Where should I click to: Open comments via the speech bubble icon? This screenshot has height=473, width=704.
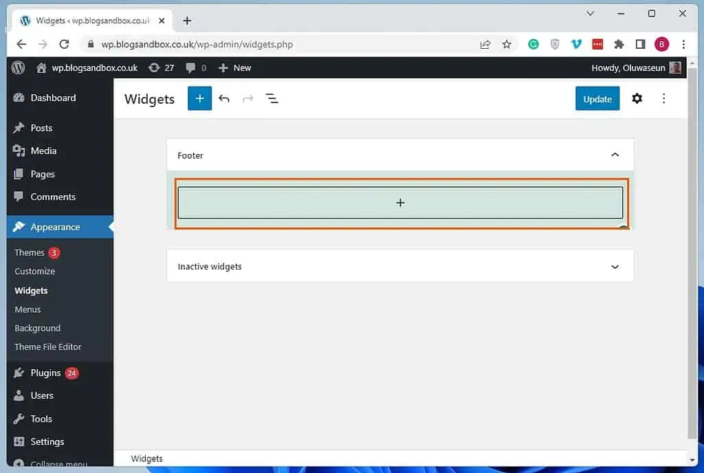pos(190,67)
